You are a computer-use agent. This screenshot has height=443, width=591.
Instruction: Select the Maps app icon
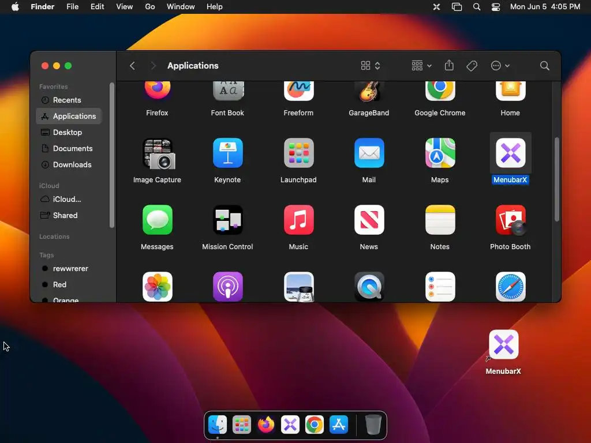[440, 153]
